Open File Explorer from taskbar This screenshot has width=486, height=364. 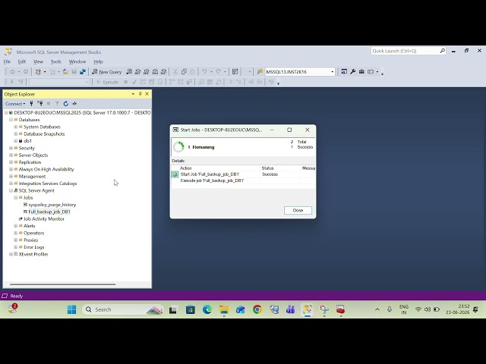pyautogui.click(x=224, y=309)
